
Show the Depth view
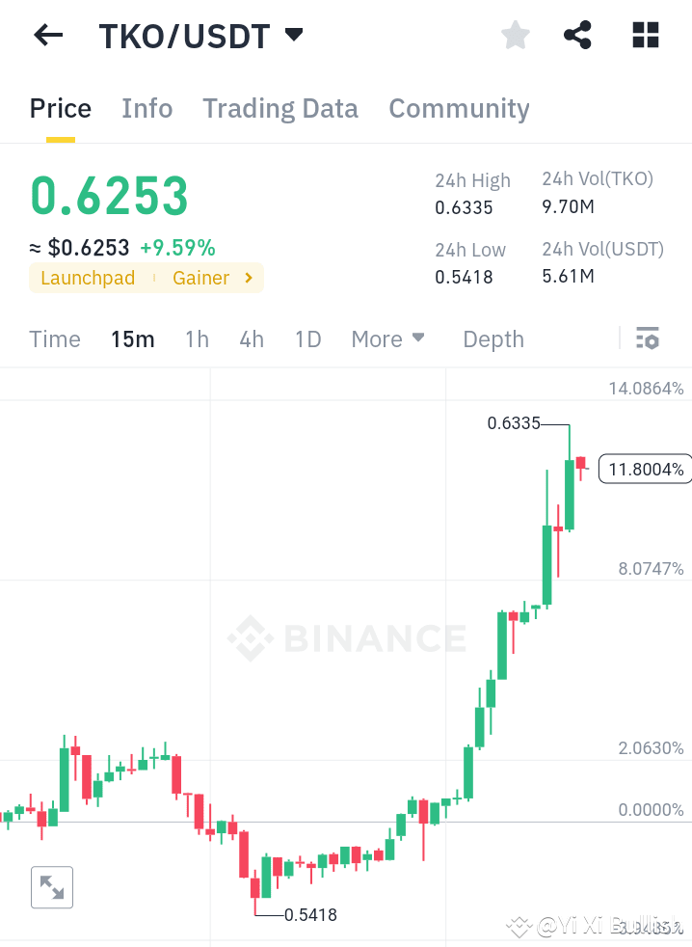tap(492, 338)
